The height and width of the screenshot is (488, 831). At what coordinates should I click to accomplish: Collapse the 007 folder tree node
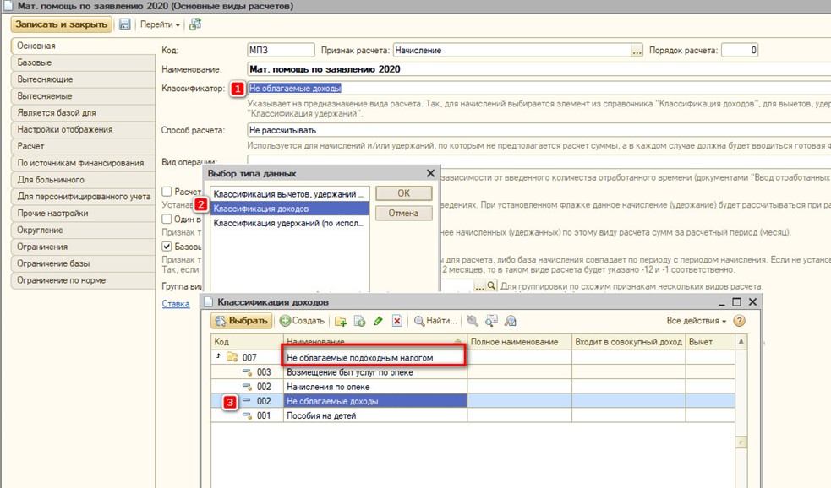[217, 357]
